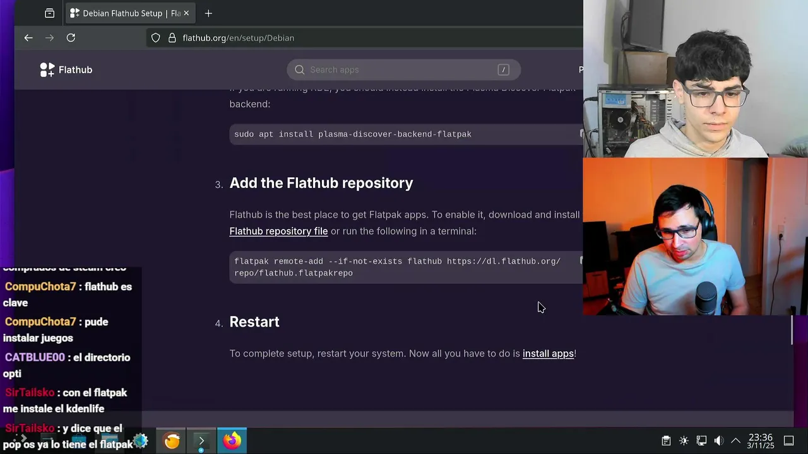
Task: Click the Flathub logo in the site header
Action: click(66, 70)
